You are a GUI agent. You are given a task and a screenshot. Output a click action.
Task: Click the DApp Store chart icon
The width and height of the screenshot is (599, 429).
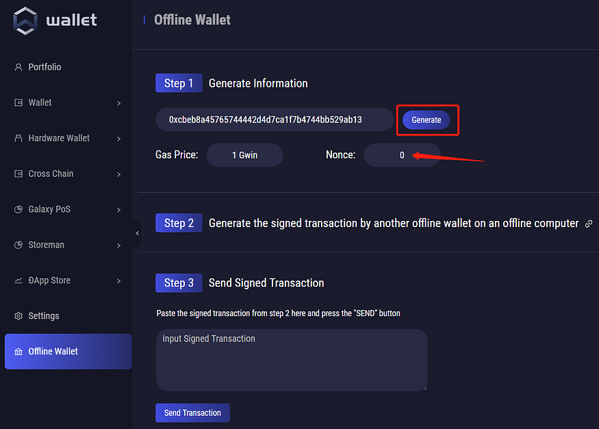tap(18, 281)
